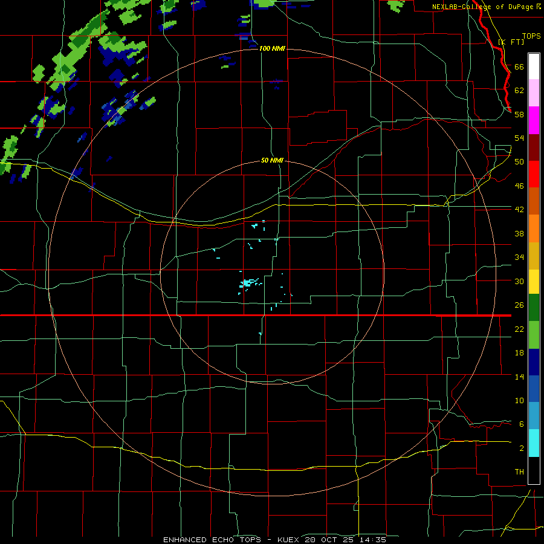Click the "[K FT]" units label

[x=511, y=42]
